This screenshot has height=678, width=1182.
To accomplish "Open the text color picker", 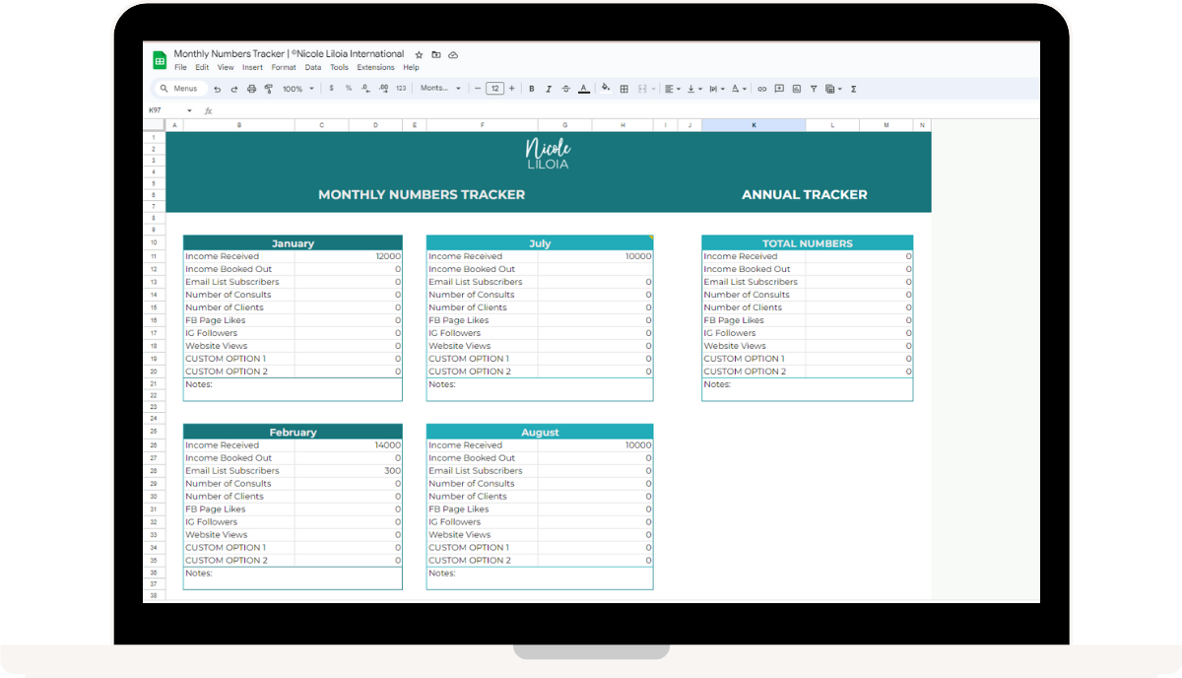I will (x=583, y=89).
